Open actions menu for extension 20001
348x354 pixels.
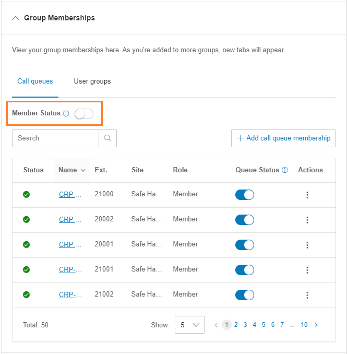(x=307, y=245)
